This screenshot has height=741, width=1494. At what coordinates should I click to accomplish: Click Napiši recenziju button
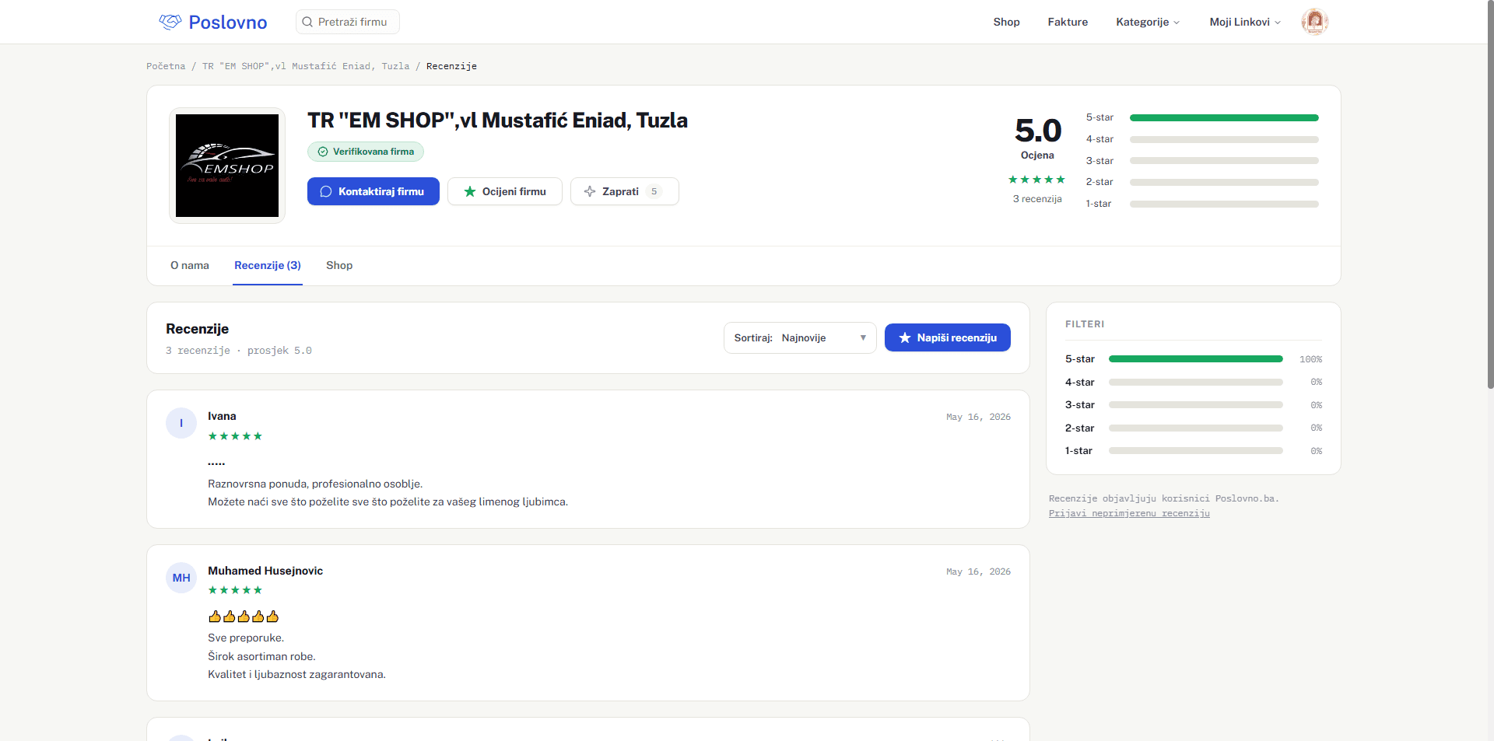click(x=948, y=337)
